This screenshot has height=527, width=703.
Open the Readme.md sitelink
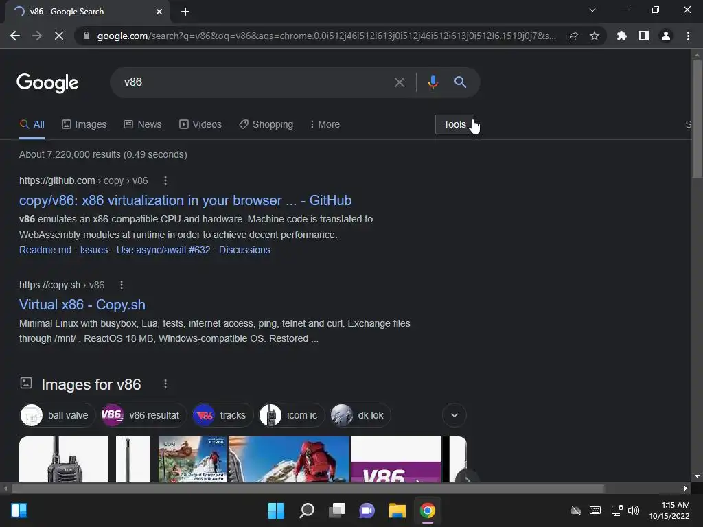point(45,250)
